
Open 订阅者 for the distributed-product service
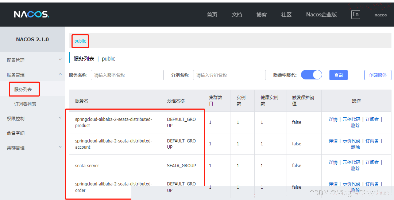[x=372, y=119]
